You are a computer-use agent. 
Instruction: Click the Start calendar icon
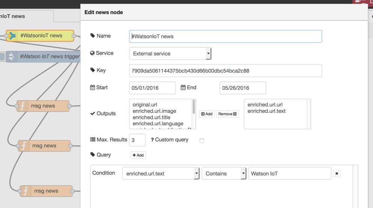click(x=93, y=88)
